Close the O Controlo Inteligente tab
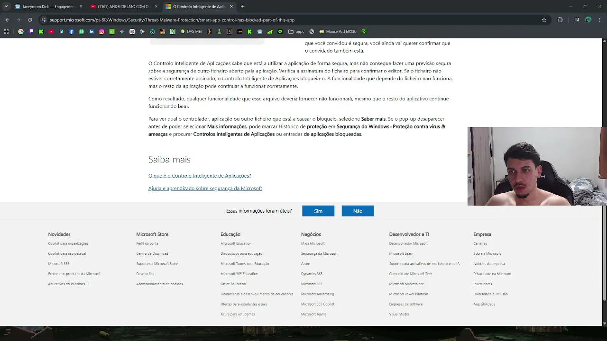The height and width of the screenshot is (341, 607). (x=231, y=7)
